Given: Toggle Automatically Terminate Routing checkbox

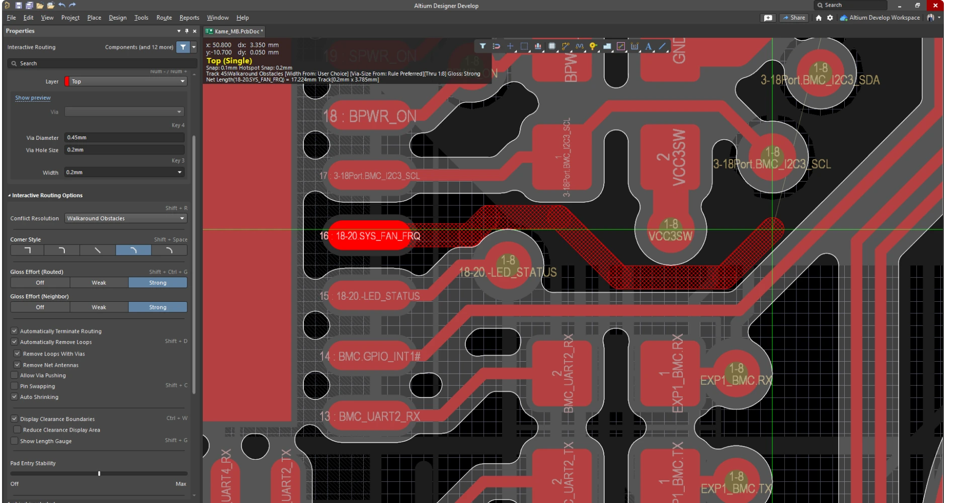Looking at the screenshot, I should tap(14, 331).
